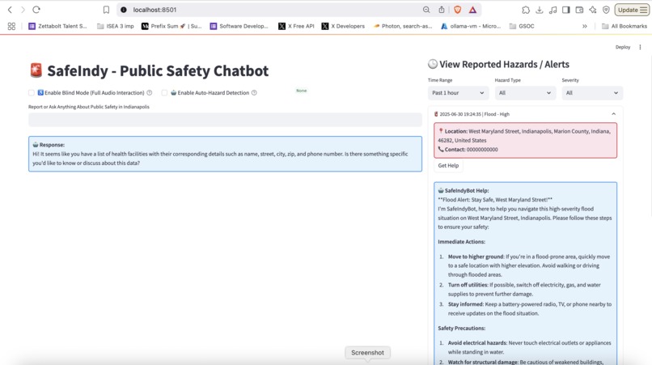This screenshot has height=365, width=652.
Task: Click the zoom magnifier icon in address bar
Action: pos(426,10)
